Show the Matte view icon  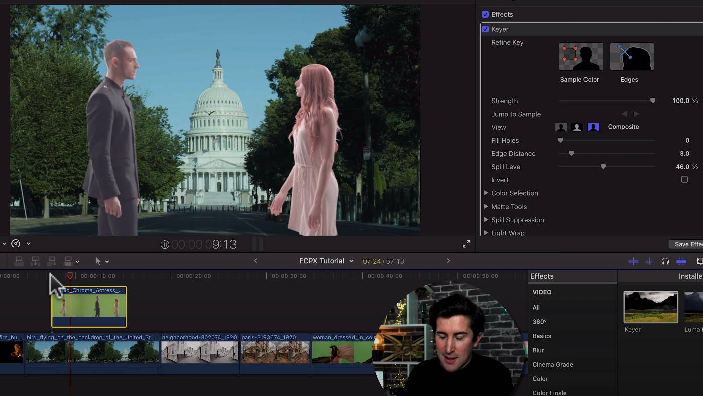pos(577,127)
